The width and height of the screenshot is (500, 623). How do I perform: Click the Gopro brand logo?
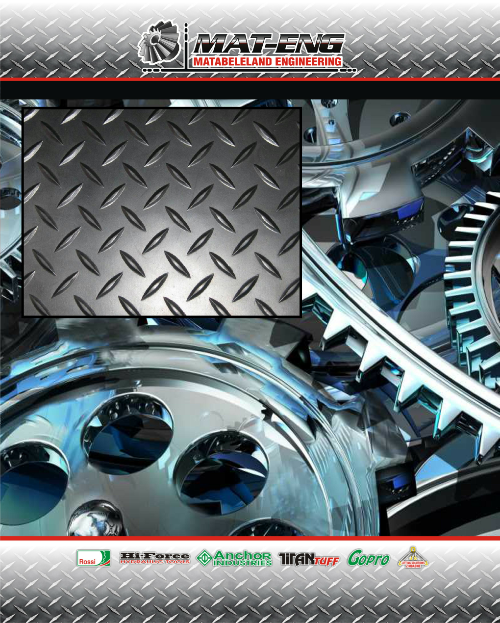click(x=369, y=558)
